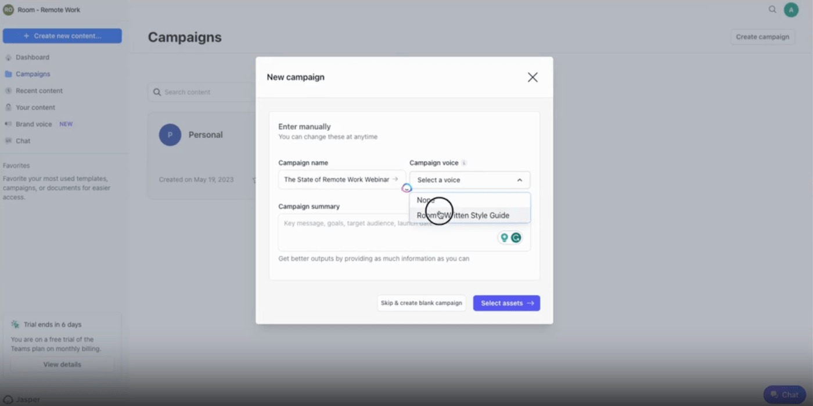Open Chat from sidebar menu
This screenshot has height=406, width=813.
click(x=23, y=141)
